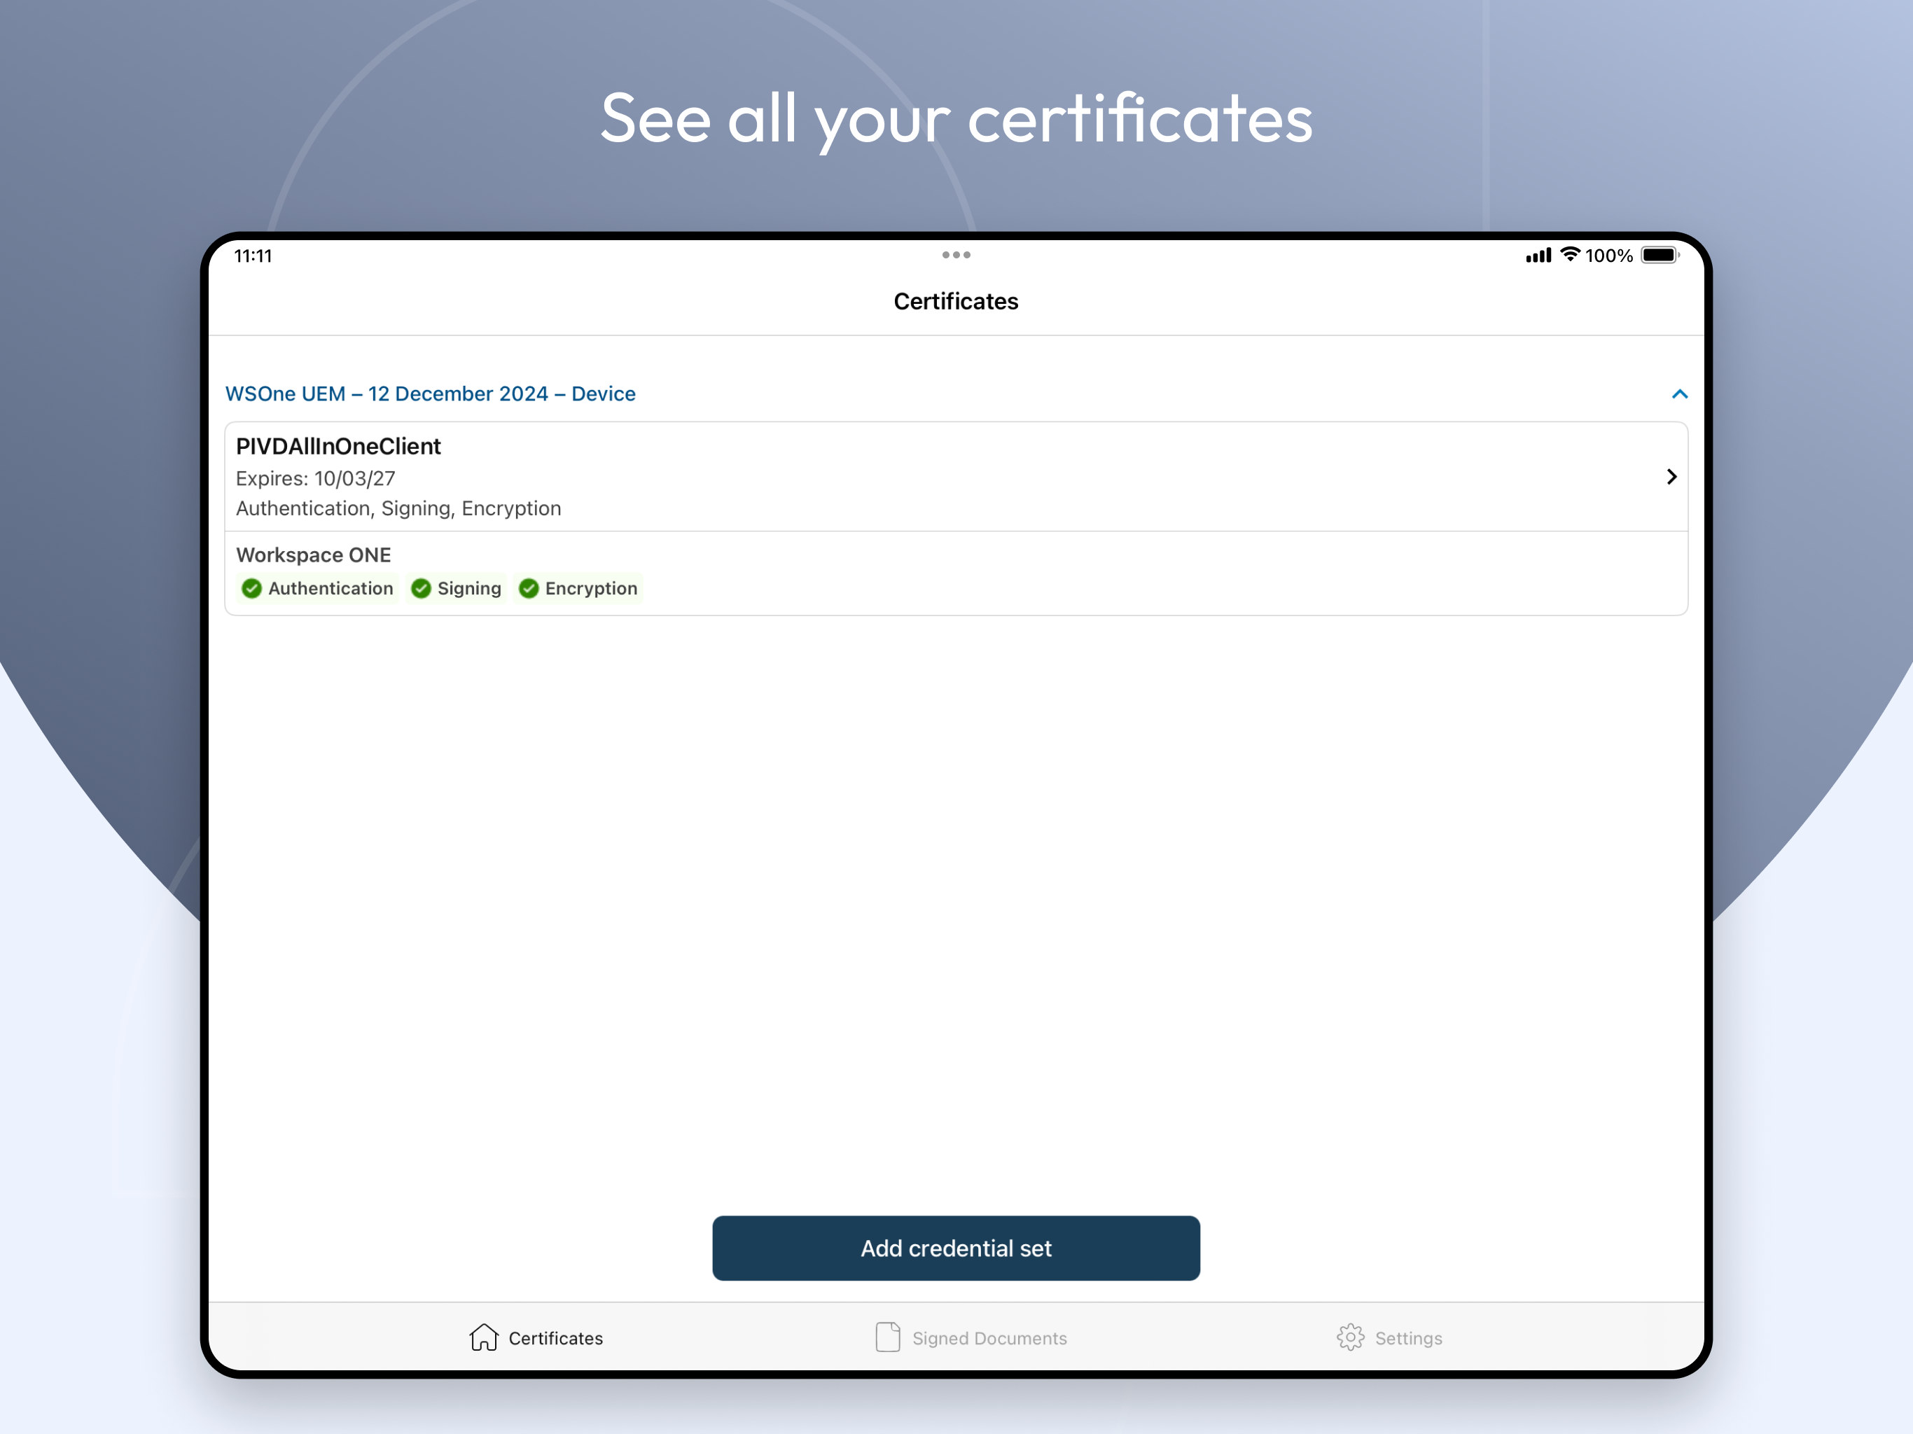
Task: Open PIVDAllInOneClient certificate details arrow
Action: point(1671,477)
